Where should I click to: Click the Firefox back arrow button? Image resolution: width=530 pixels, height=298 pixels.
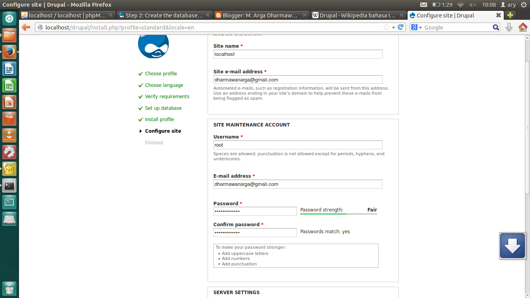point(26,27)
